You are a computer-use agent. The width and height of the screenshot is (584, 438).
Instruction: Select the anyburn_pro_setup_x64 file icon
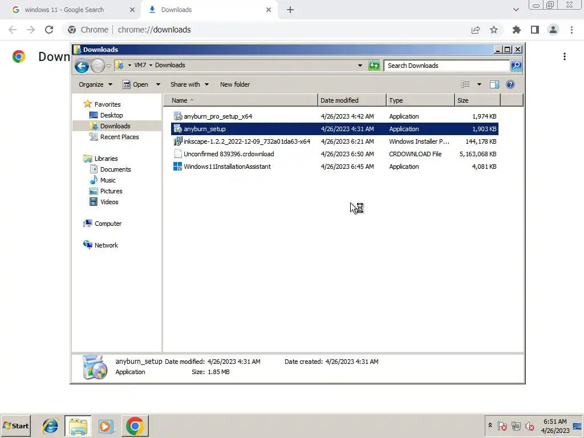(x=178, y=116)
